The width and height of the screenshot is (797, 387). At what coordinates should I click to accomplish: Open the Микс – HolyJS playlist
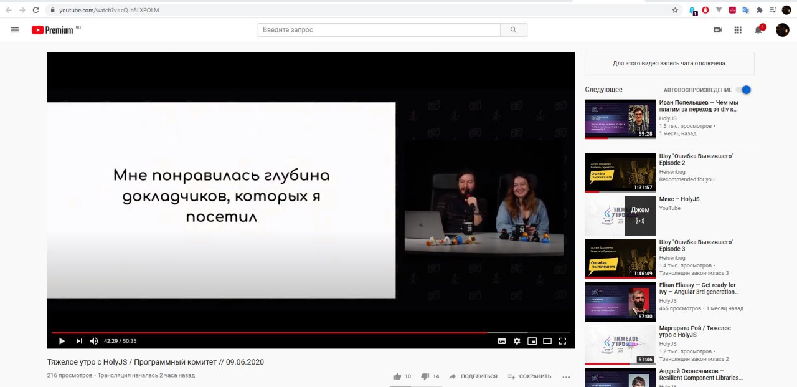point(679,199)
